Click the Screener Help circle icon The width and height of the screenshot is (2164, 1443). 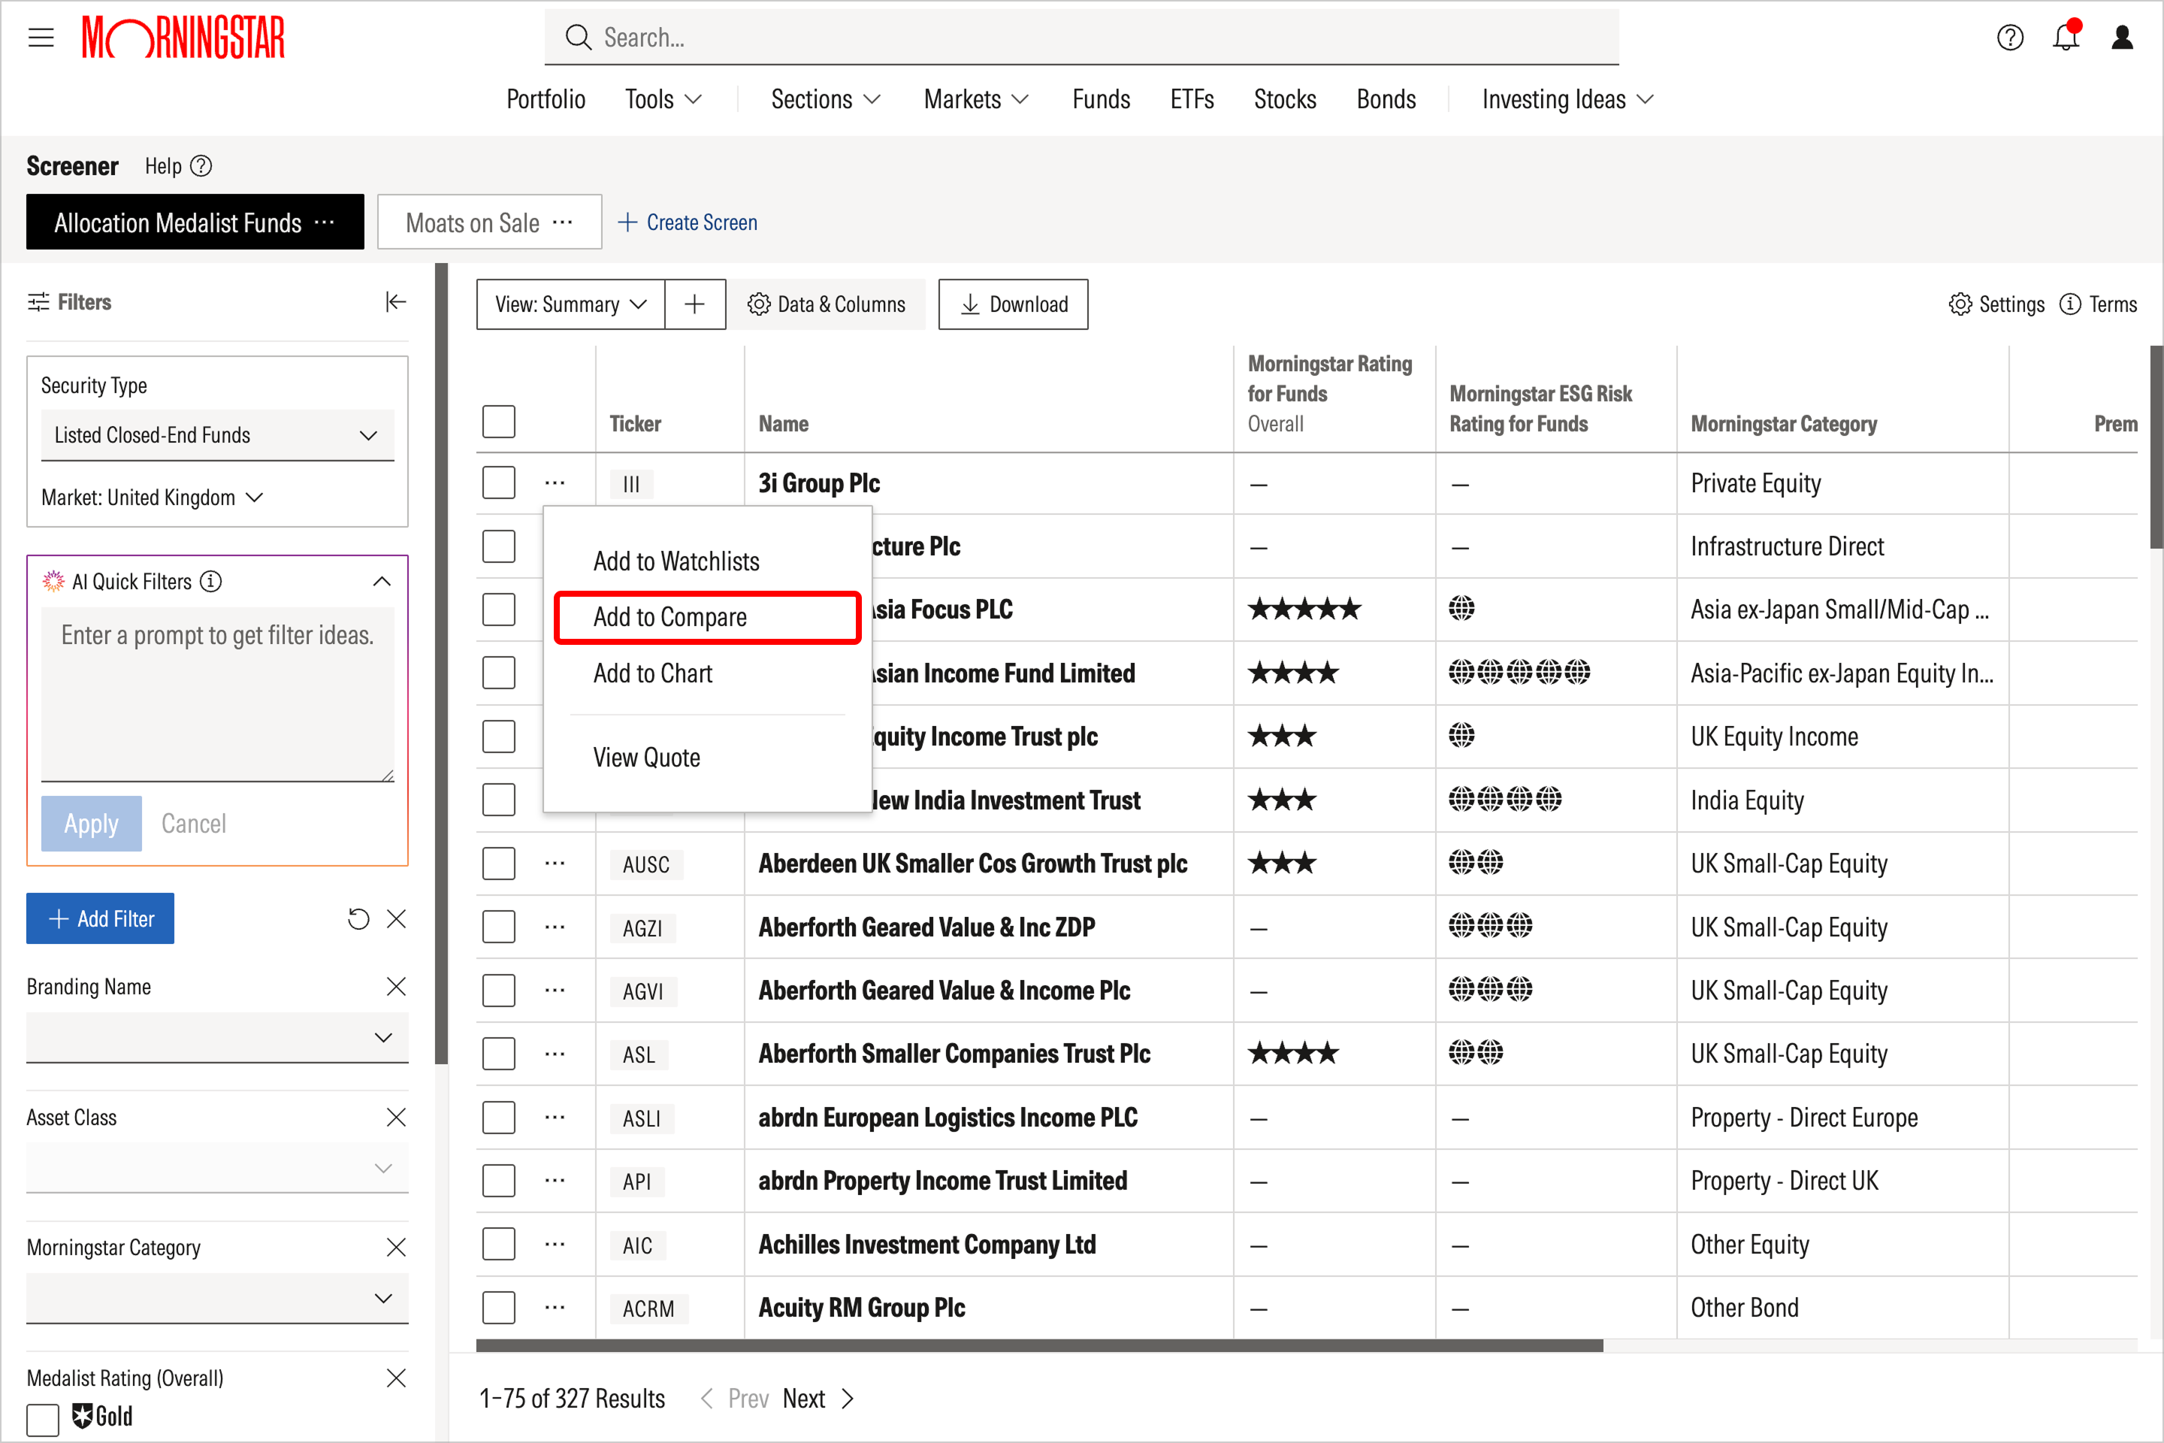201,167
